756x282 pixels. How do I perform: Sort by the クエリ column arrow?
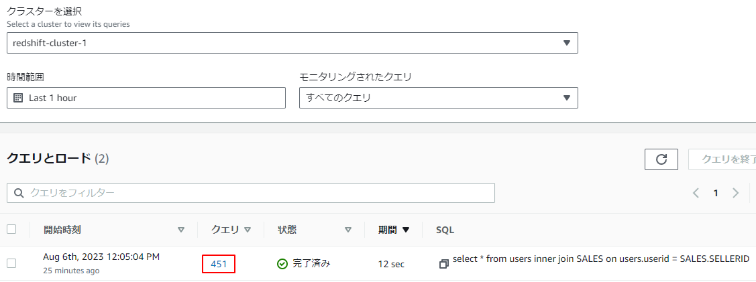(x=248, y=230)
